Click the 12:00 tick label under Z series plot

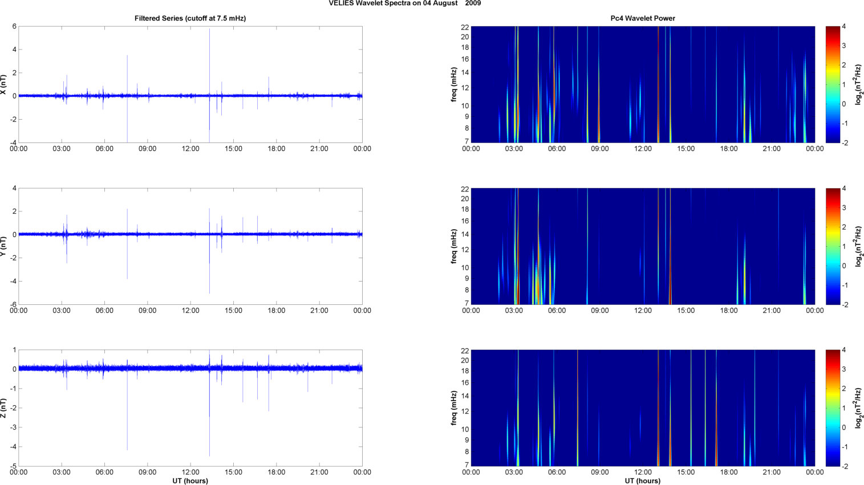click(190, 472)
